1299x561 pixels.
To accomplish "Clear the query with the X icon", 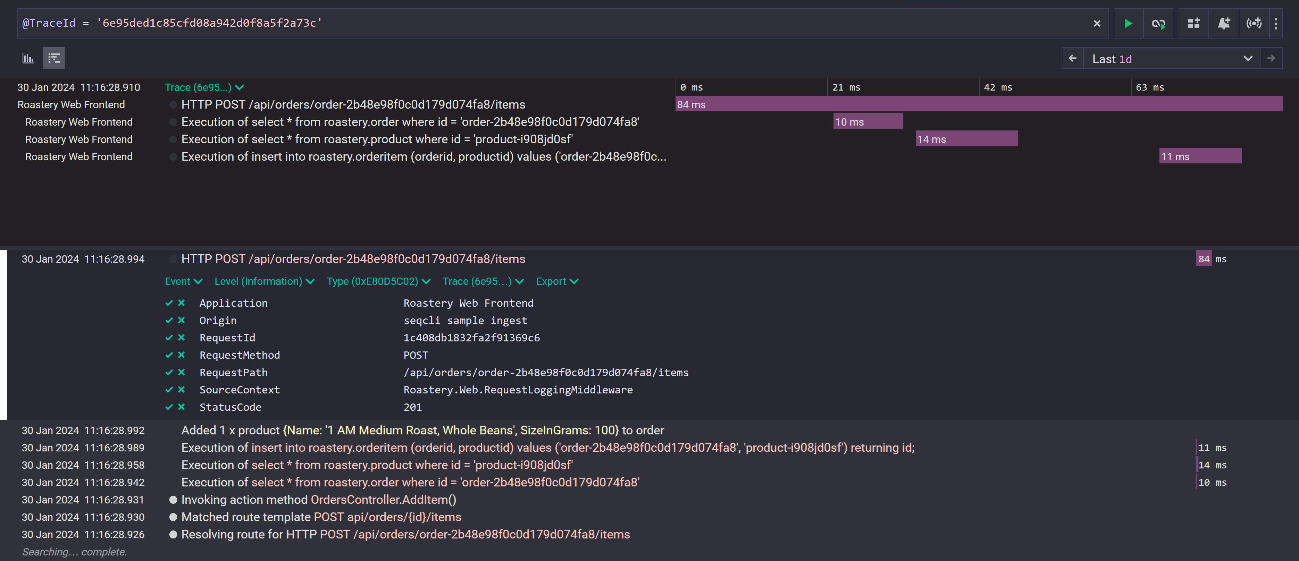I will coord(1097,23).
